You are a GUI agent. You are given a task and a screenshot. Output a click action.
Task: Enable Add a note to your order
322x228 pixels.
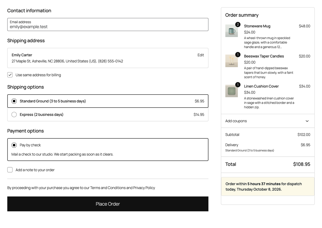tap(10, 170)
